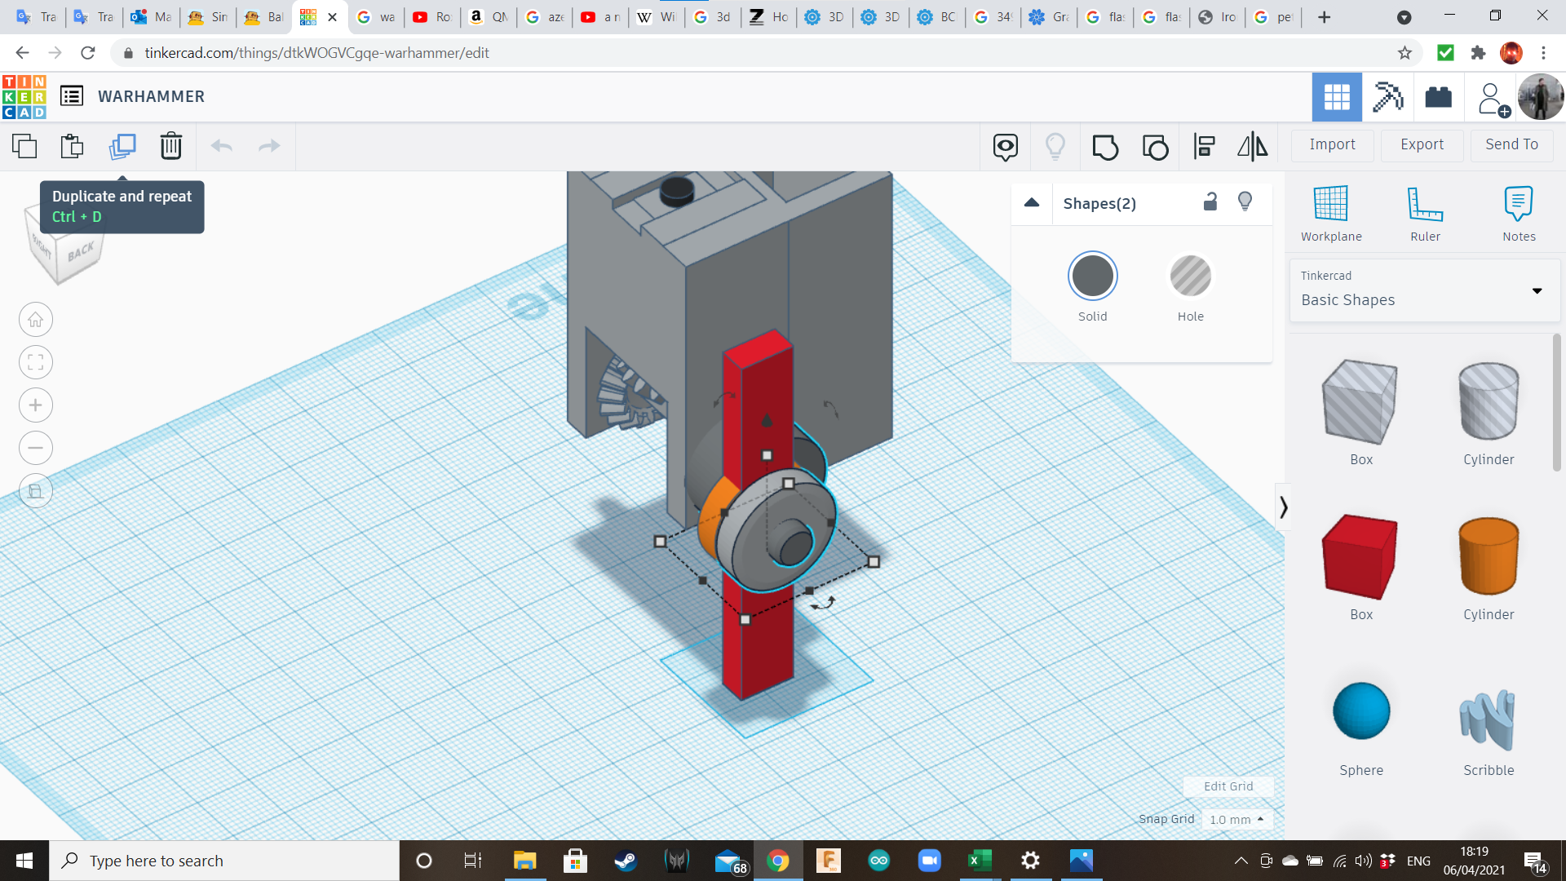Click the Group shapes icon
The width and height of the screenshot is (1566, 881).
tap(1105, 147)
